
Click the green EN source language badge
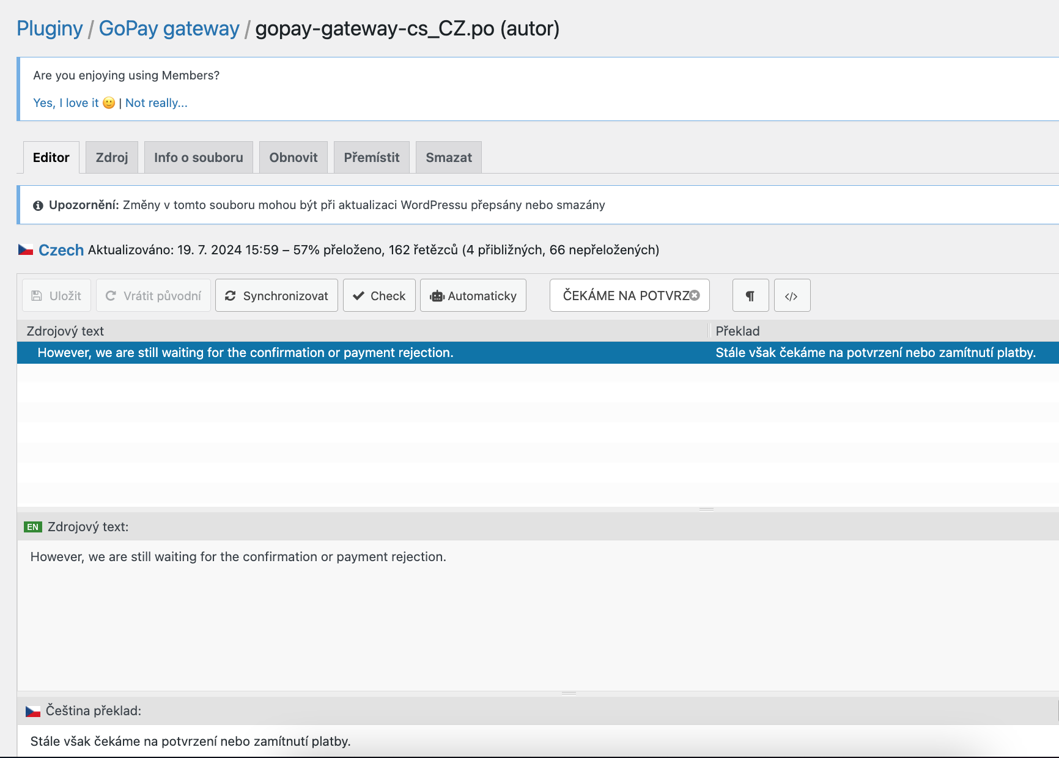pyautogui.click(x=33, y=527)
